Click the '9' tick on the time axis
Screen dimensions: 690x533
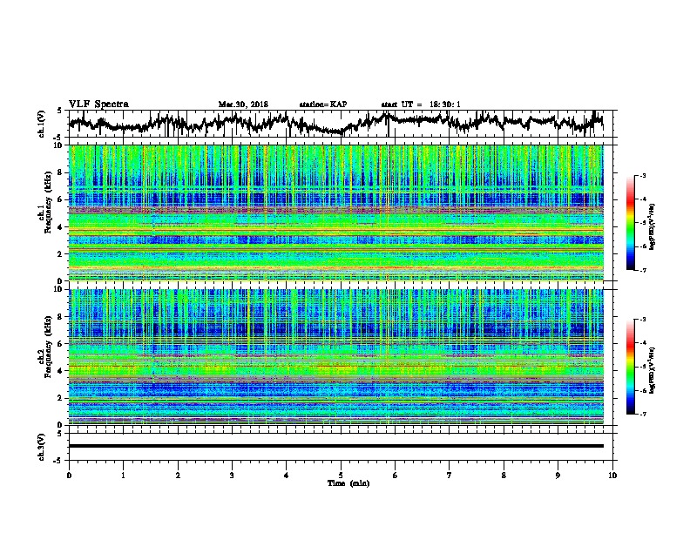point(558,476)
